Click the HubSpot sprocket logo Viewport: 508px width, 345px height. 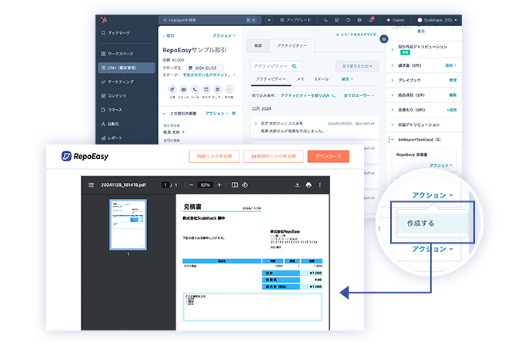pyautogui.click(x=104, y=20)
